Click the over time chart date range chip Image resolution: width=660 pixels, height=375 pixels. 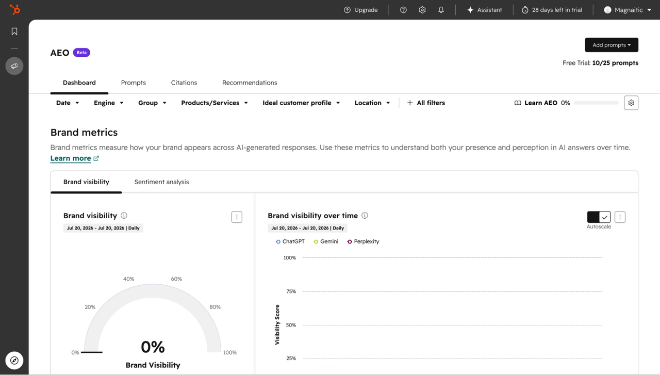(308, 228)
